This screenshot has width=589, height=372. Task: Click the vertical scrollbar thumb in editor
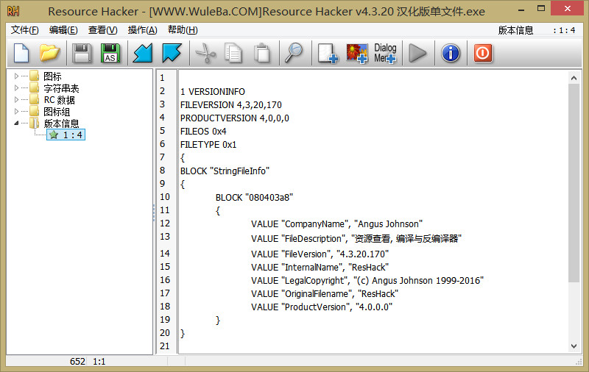click(x=574, y=183)
